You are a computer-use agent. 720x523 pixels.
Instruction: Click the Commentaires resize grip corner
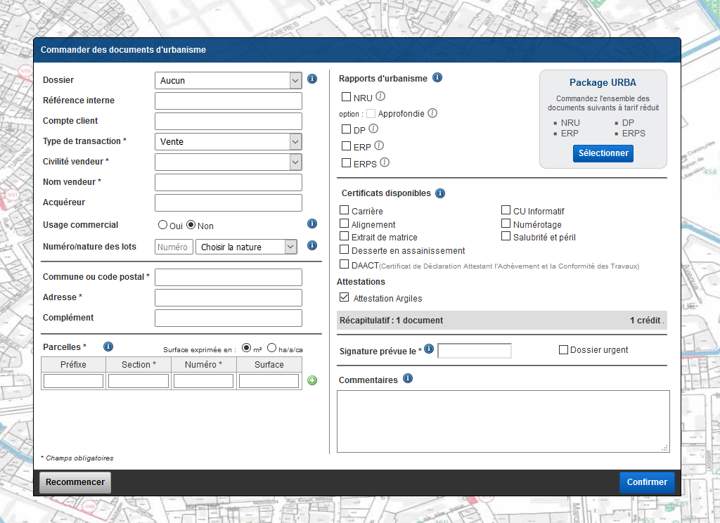click(x=664, y=448)
